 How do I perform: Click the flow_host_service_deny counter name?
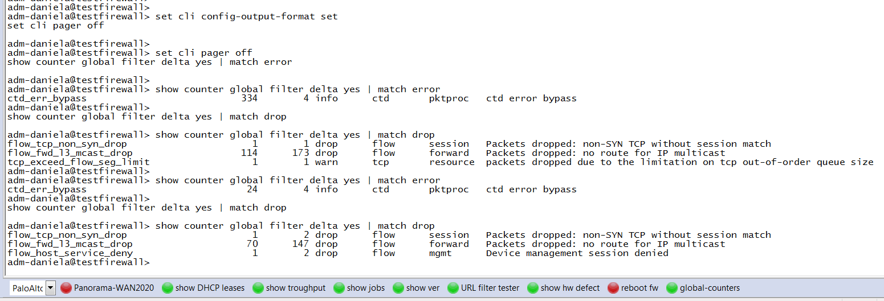click(70, 253)
